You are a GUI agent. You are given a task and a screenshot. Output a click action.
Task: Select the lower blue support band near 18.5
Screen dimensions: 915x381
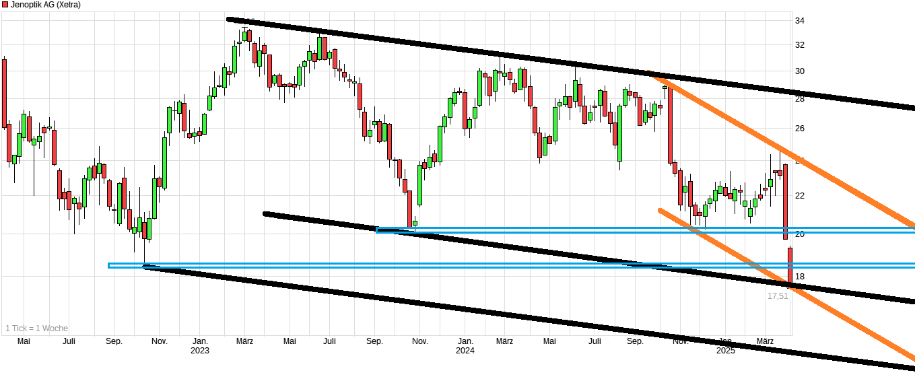[404, 265]
